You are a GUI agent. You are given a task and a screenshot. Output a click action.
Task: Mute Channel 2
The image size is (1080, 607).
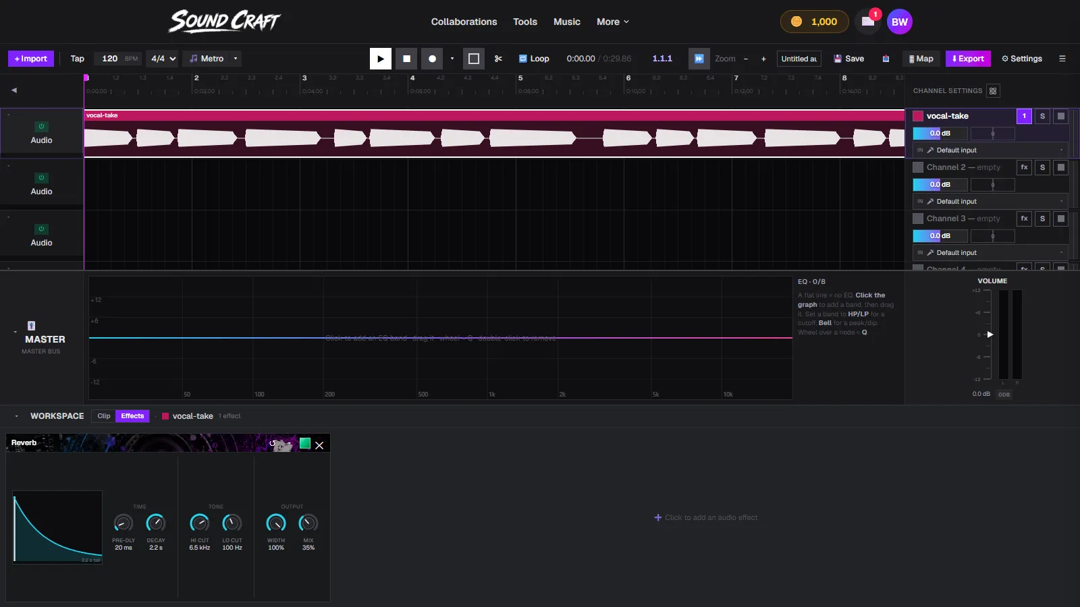[x=1061, y=167]
